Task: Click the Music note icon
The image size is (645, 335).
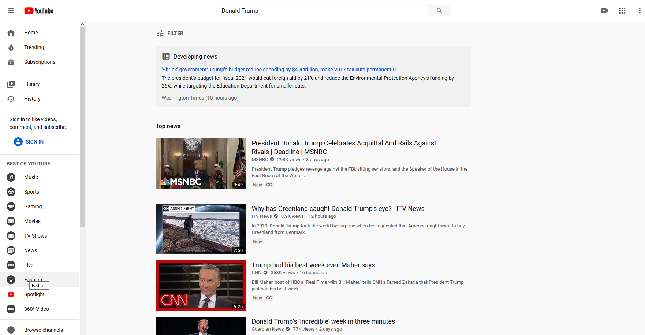Action: click(11, 177)
